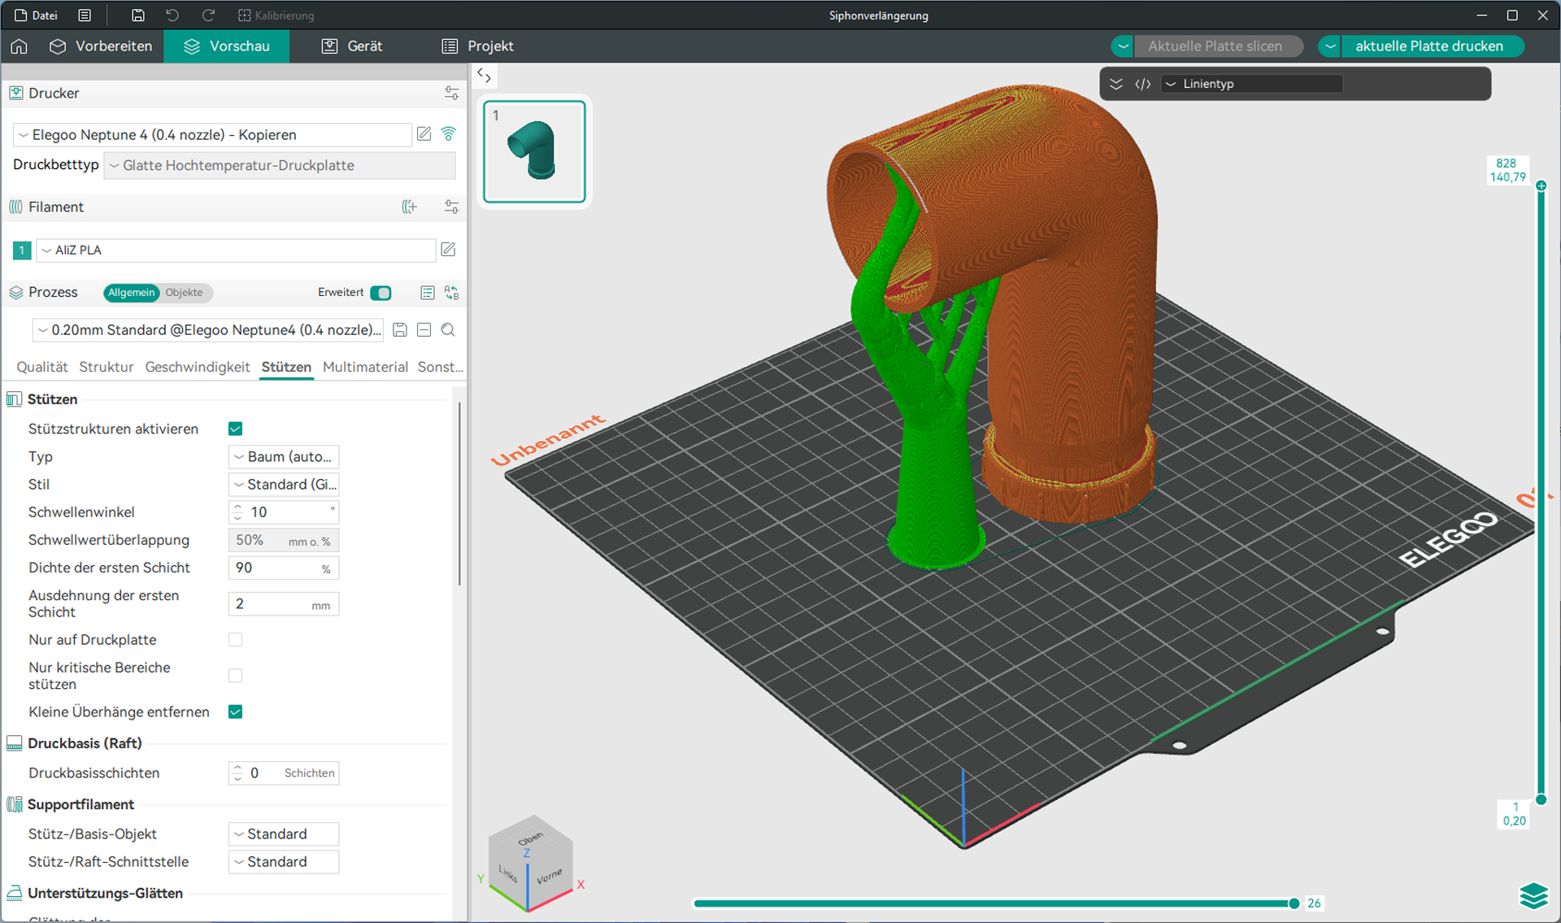Uncheck Stützstrukturen aktivieren checkbox
Screen dimensions: 1561x923
coord(236,429)
